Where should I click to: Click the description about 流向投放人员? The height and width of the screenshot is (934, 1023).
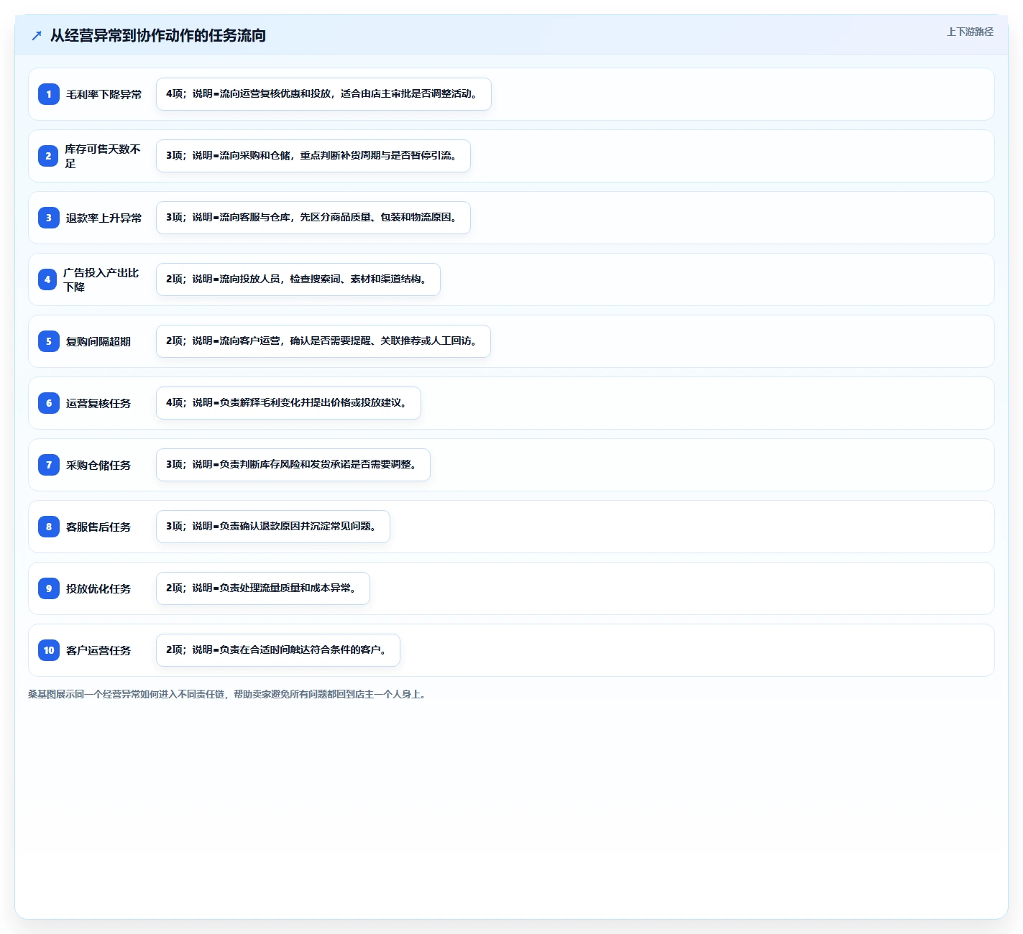point(298,279)
